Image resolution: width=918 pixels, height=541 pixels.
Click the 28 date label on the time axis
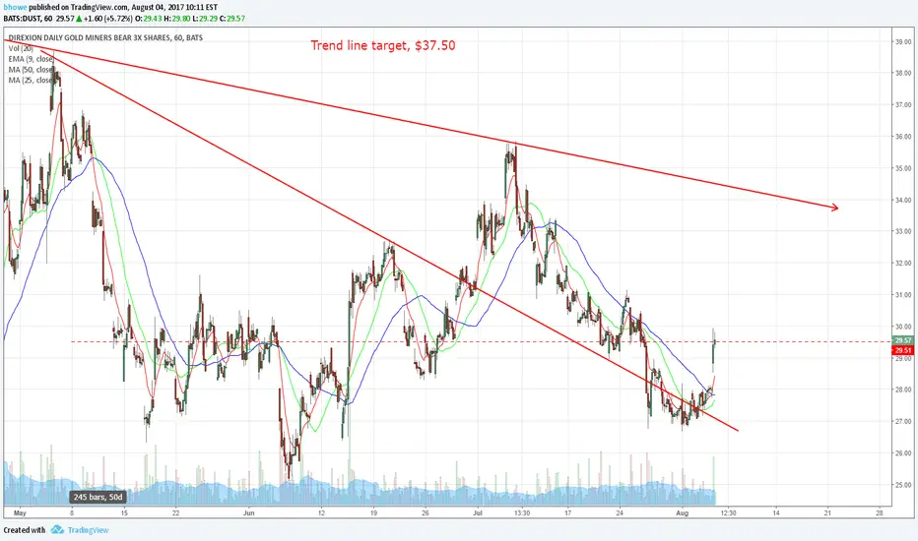(x=880, y=512)
